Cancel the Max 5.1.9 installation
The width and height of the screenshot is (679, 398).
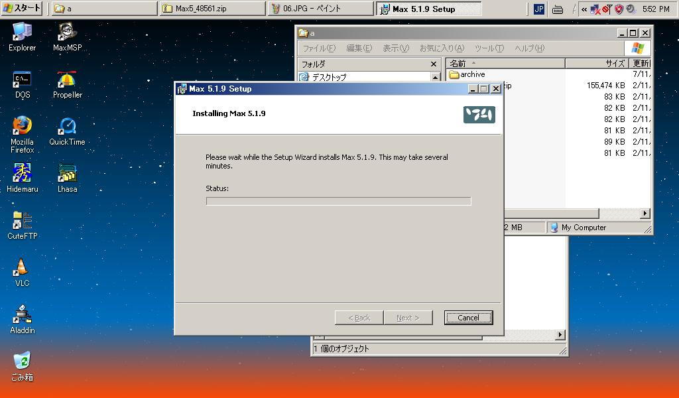click(x=468, y=318)
